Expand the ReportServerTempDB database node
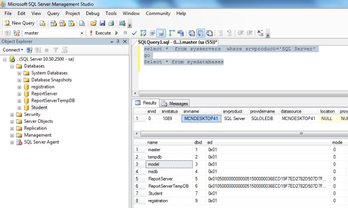Image resolution: width=348 pixels, height=208 pixels. pos(19,101)
